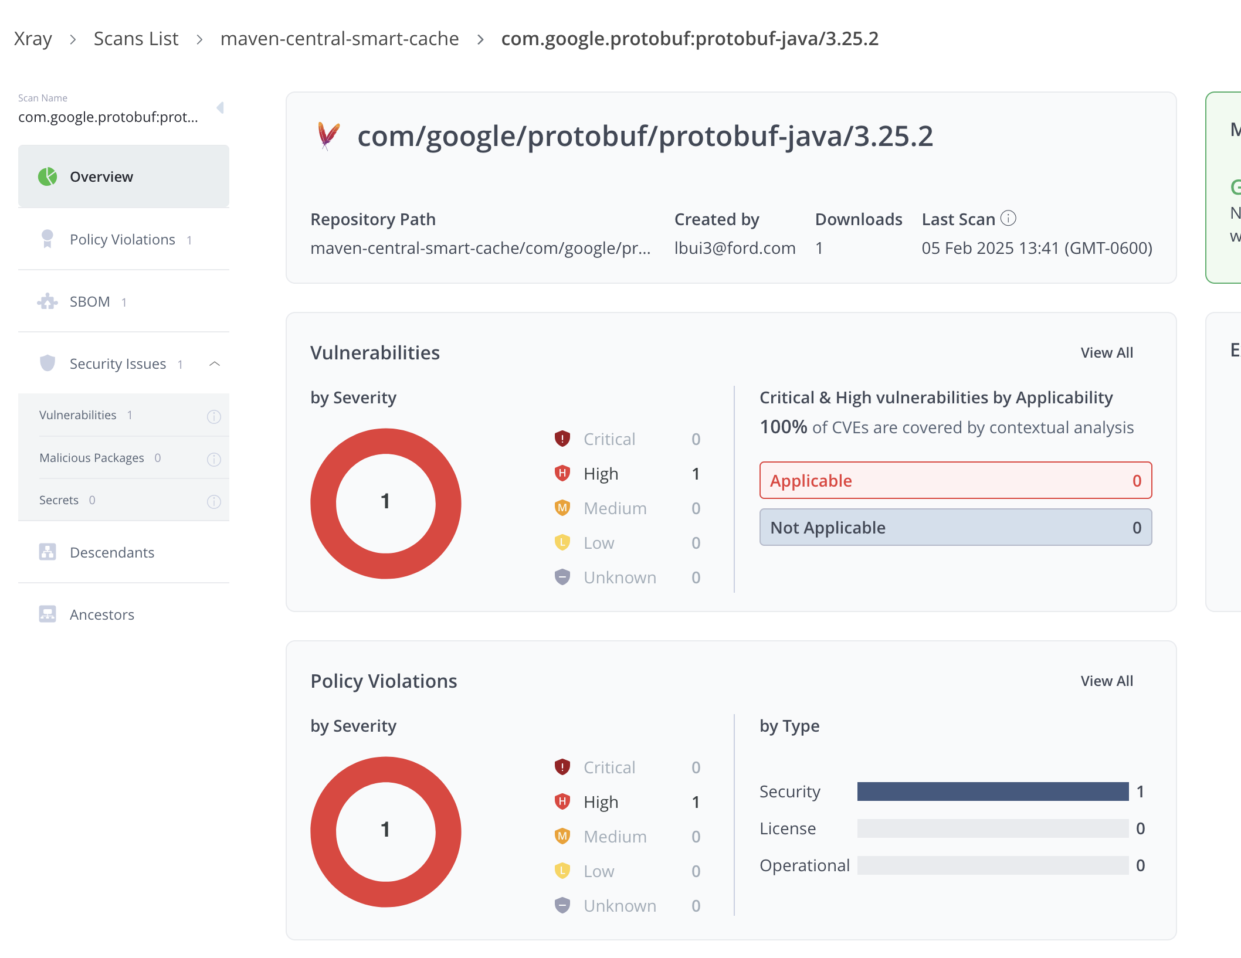Click the Not Applicable count bar
This screenshot has height=958, width=1241.
click(x=955, y=527)
